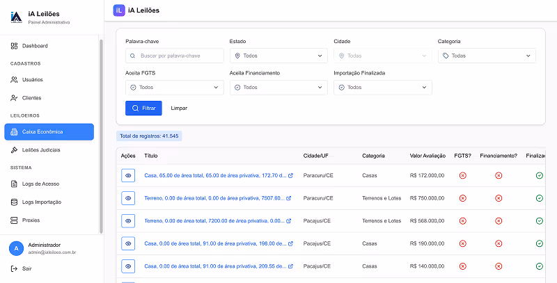The image size is (557, 283).
Task: Click external link icon for R$ 140.000,00 row
Action: (x=290, y=266)
